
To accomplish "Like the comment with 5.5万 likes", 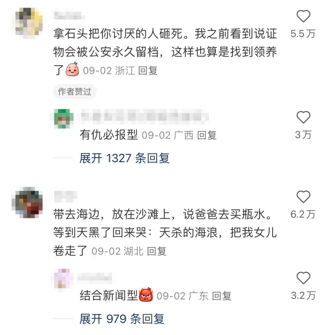I will [x=303, y=16].
